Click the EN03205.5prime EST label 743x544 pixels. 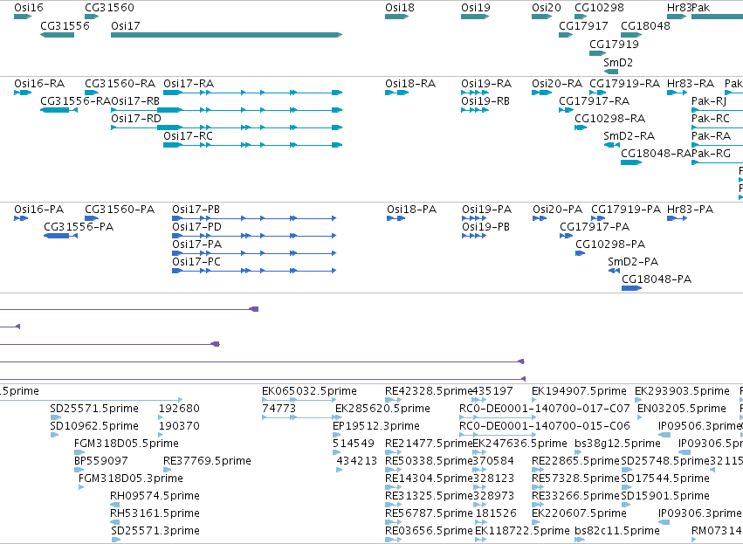(681, 409)
